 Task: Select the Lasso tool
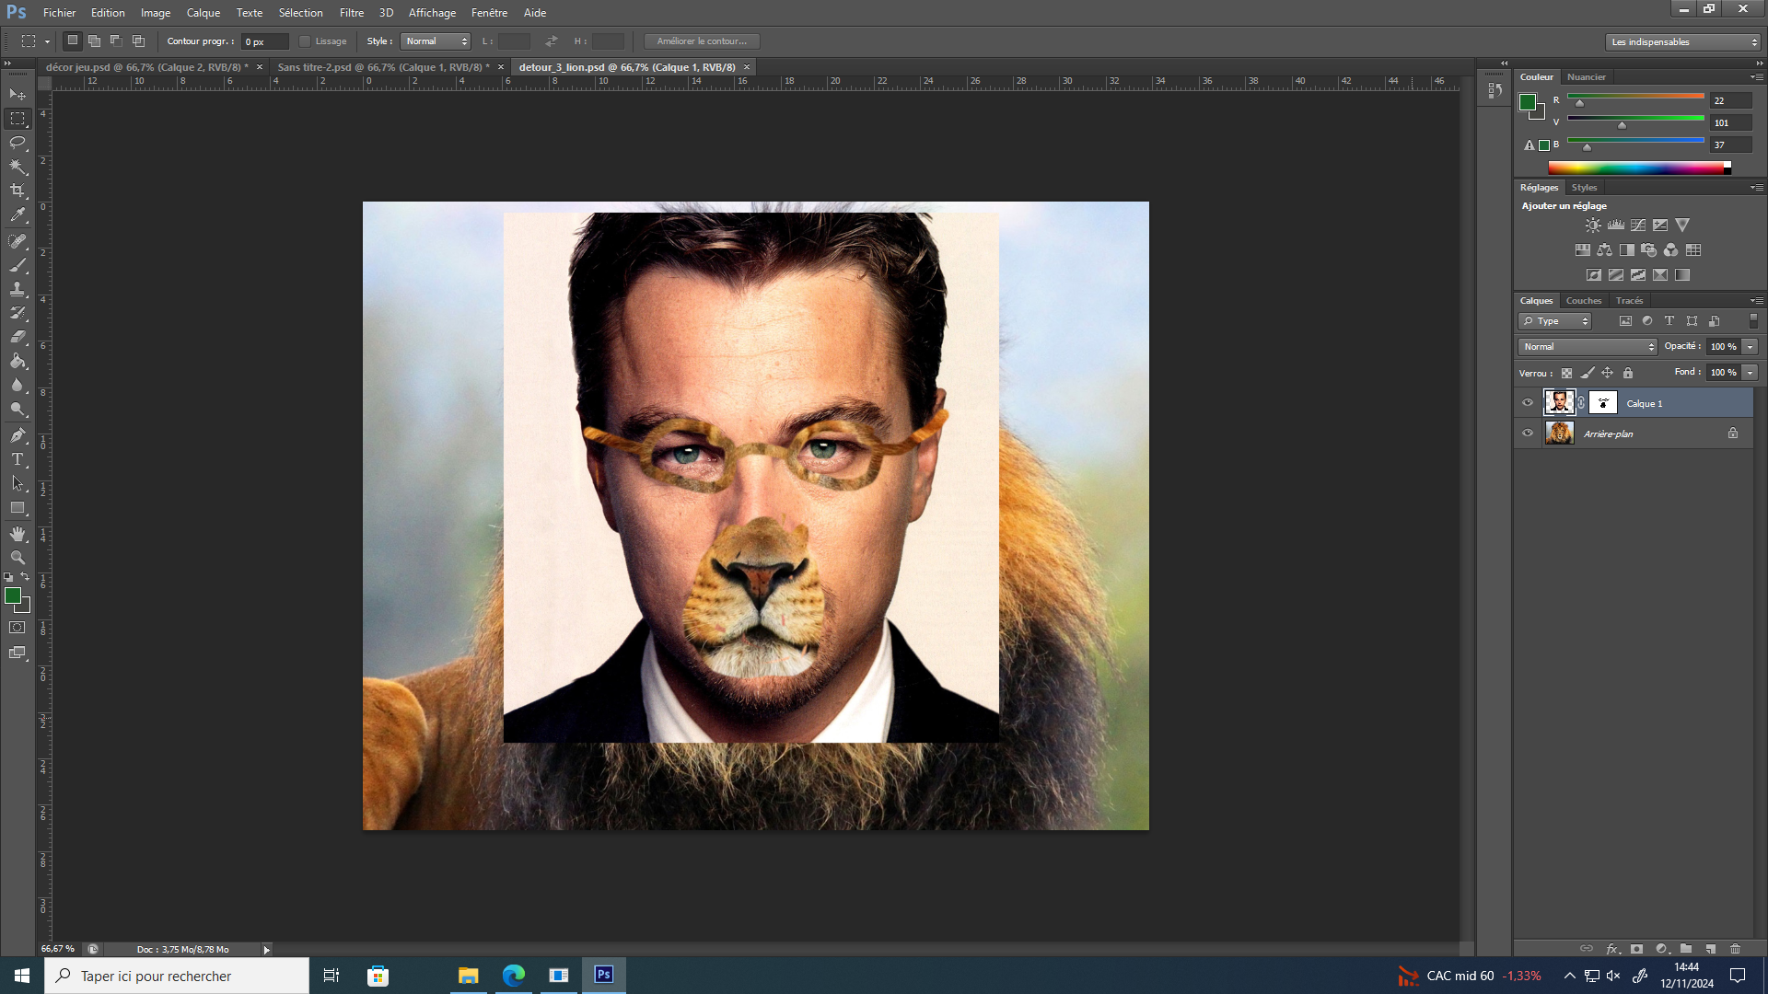tap(17, 143)
